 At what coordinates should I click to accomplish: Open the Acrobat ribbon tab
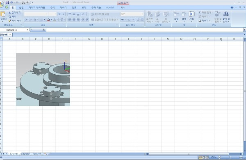[x=110, y=7]
